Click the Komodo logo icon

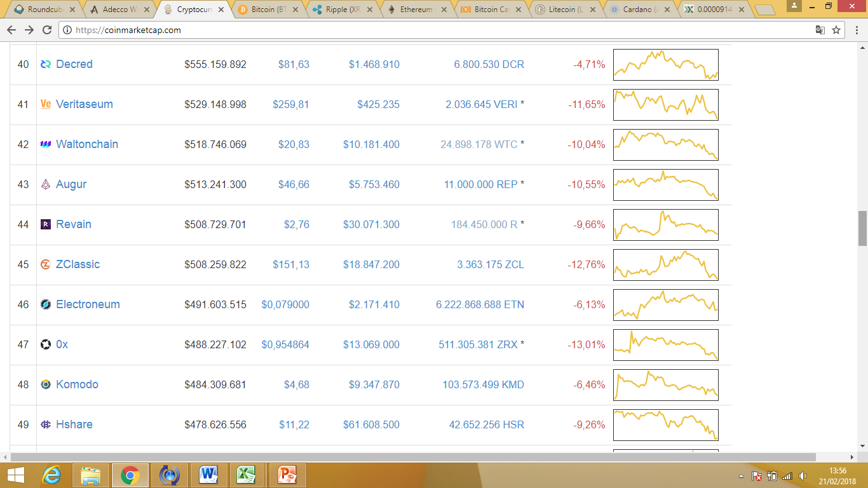pyautogui.click(x=46, y=384)
